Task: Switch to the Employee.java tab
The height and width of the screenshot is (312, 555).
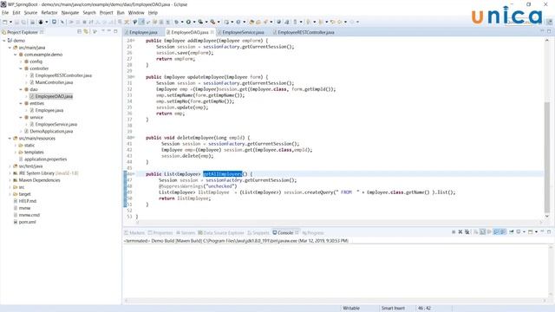Action: [143, 32]
